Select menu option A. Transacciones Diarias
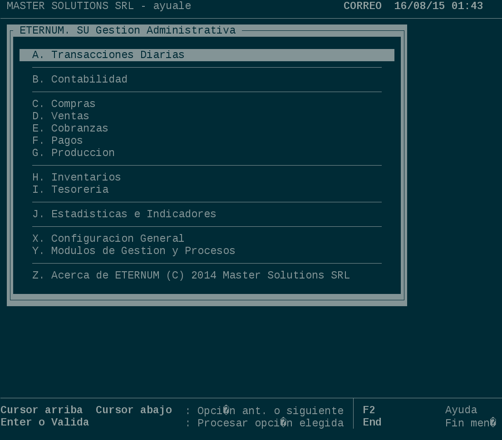502x440 pixels. [207, 55]
